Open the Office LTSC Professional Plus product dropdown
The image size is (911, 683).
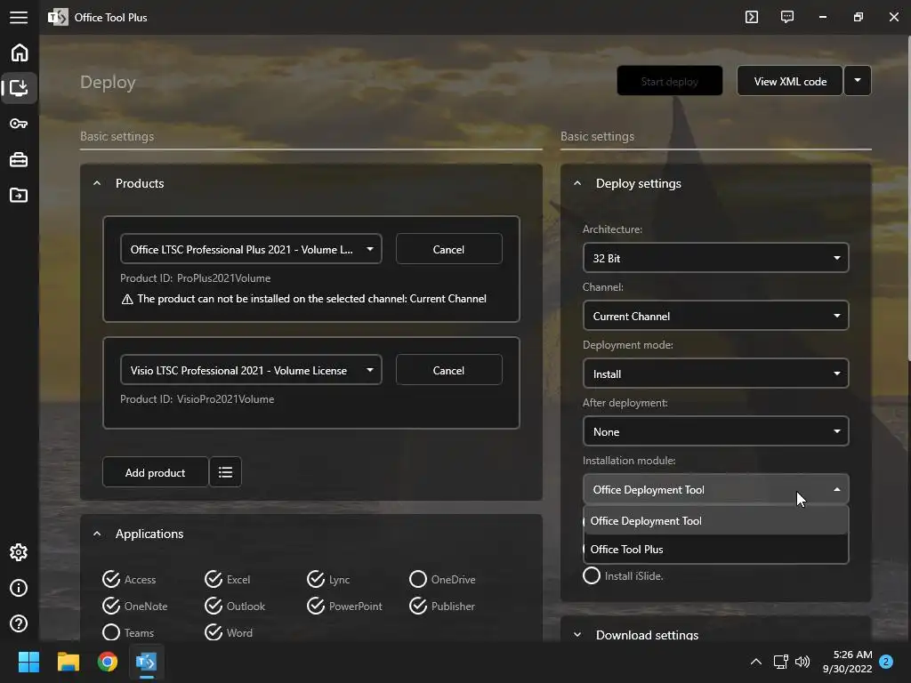click(x=251, y=249)
